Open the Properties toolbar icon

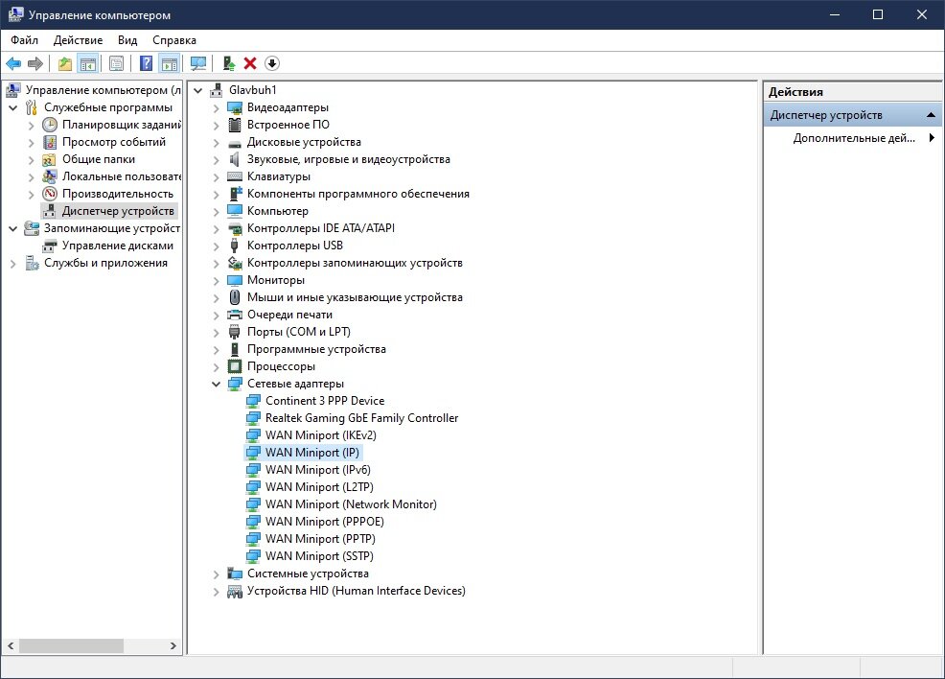116,63
